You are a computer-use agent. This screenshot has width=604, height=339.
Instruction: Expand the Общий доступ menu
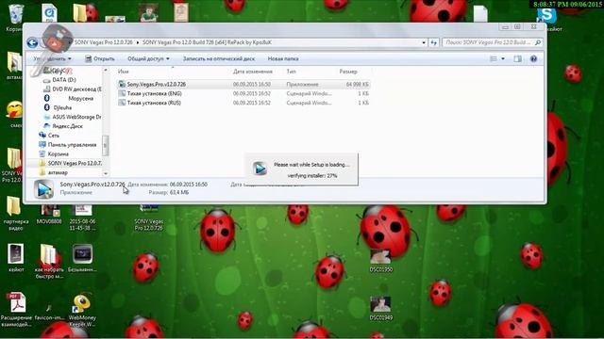148,58
